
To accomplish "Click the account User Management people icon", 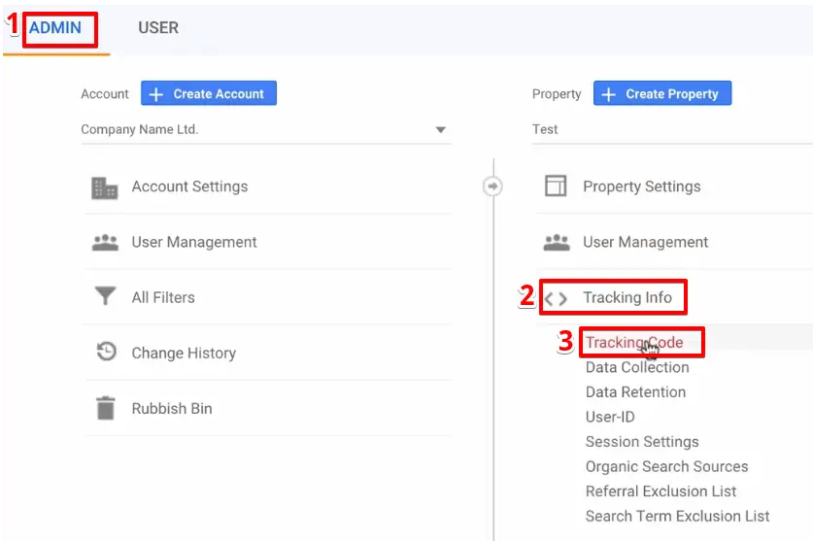I will (105, 242).
